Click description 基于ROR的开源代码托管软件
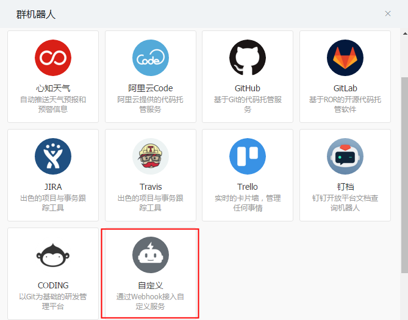The width and height of the screenshot is (408, 320). click(x=345, y=104)
